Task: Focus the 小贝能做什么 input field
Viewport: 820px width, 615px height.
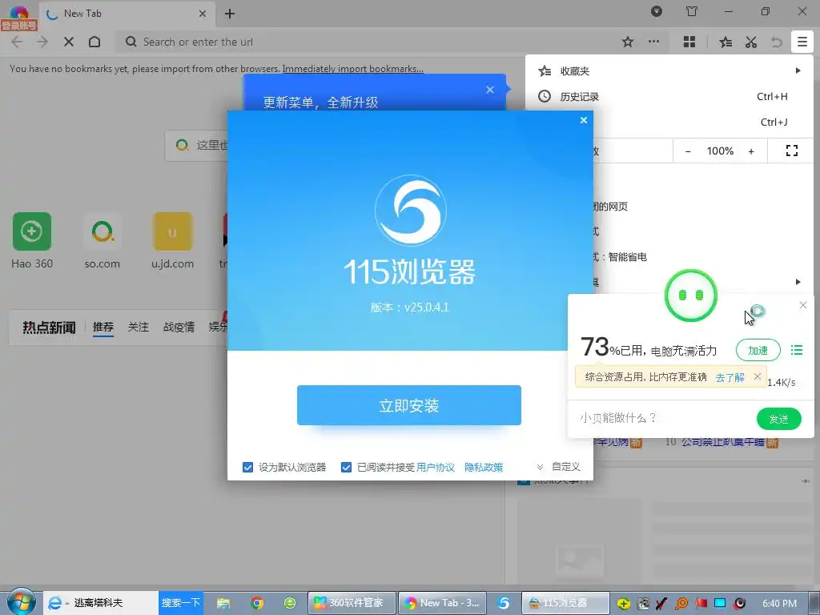Action: (x=661, y=418)
